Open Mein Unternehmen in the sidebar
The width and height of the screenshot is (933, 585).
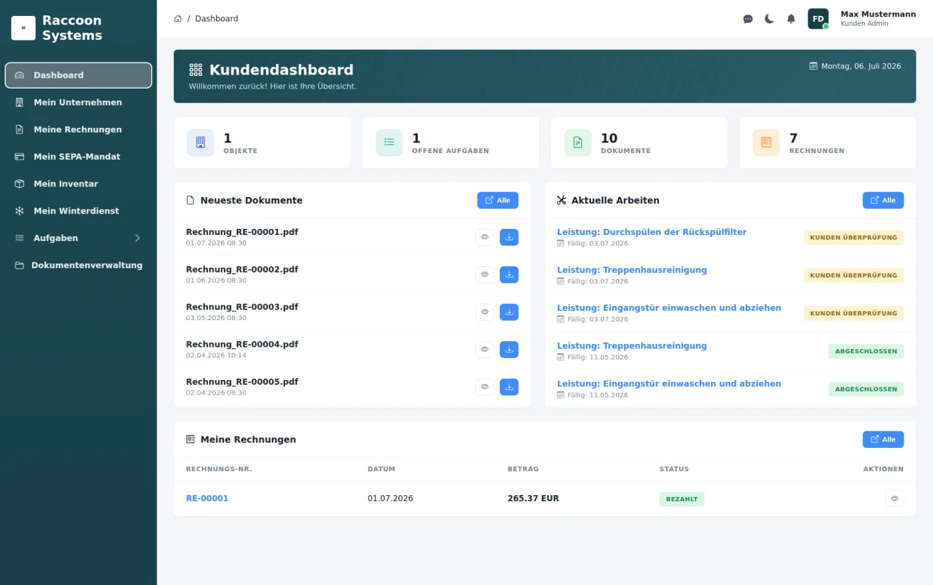[x=79, y=102]
